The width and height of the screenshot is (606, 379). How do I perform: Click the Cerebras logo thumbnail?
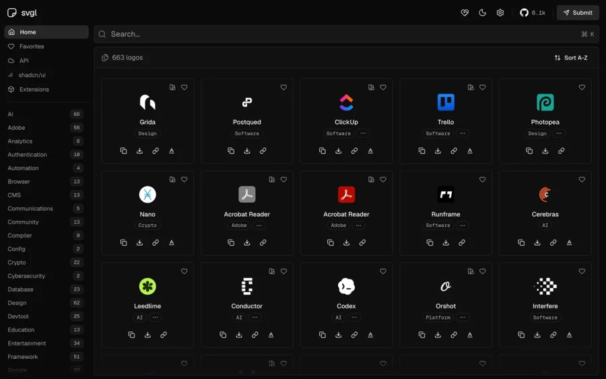[x=545, y=195]
